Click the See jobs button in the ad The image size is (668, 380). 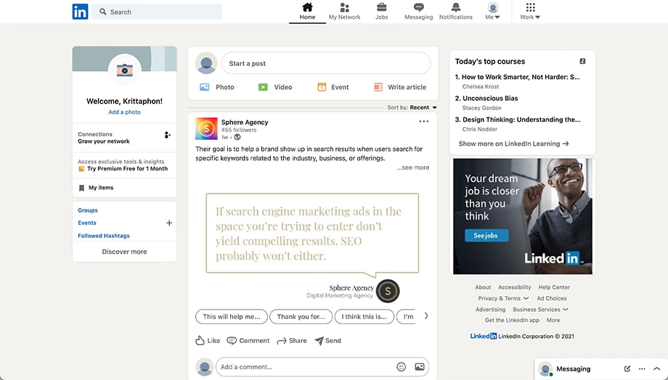tap(486, 235)
